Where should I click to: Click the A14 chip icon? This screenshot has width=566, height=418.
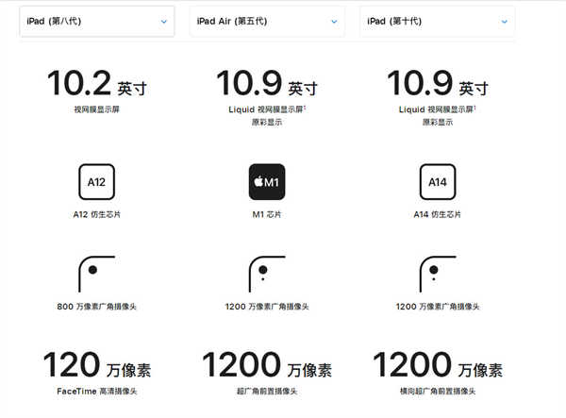click(438, 182)
